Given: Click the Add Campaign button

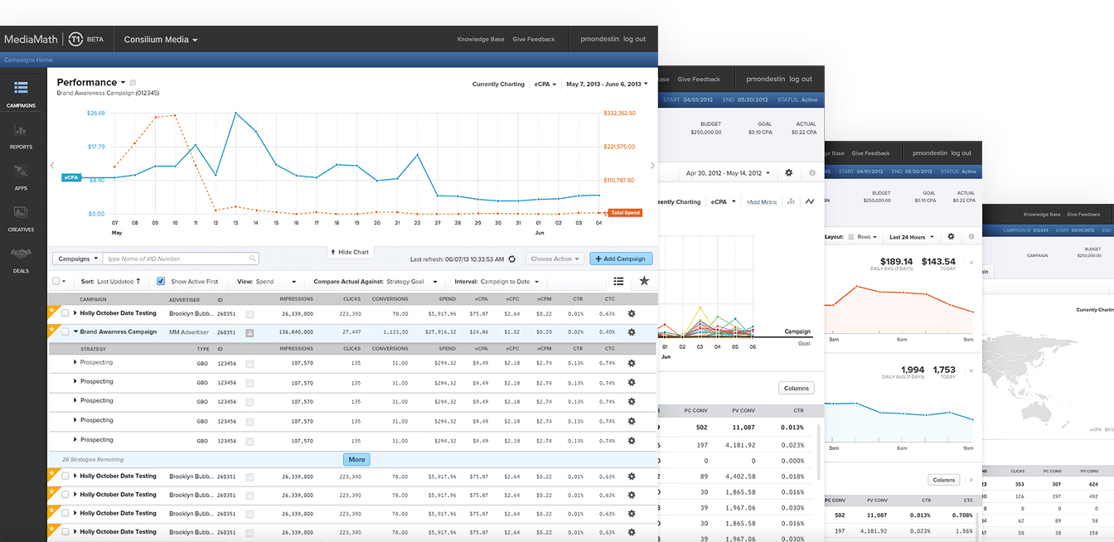Looking at the screenshot, I should (621, 259).
